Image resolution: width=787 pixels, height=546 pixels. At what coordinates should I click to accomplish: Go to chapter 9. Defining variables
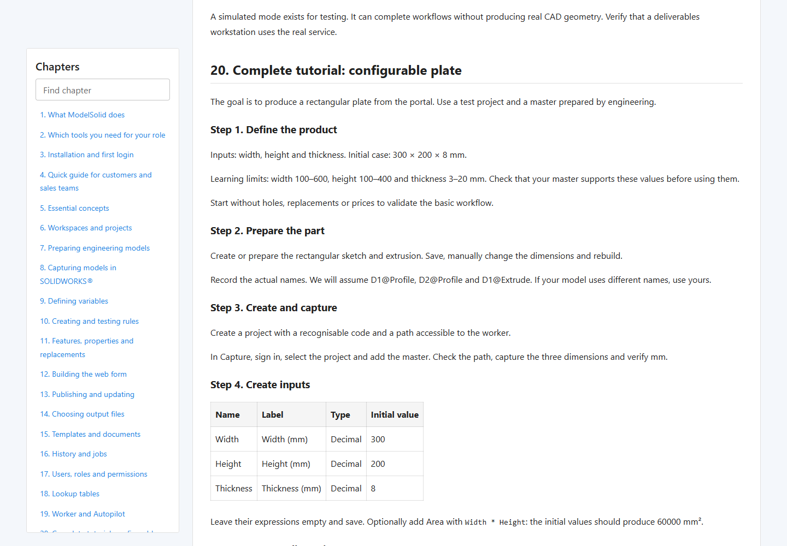74,301
